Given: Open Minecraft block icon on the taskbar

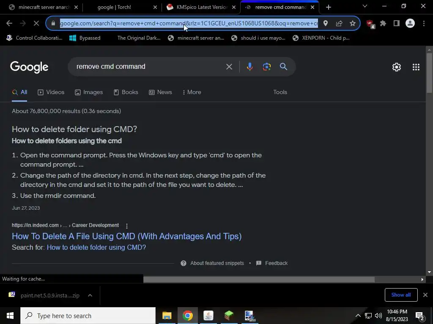Looking at the screenshot, I should (229, 316).
